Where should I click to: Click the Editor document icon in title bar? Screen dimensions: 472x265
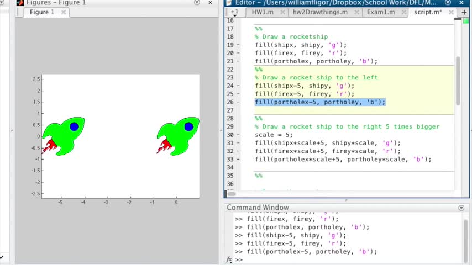point(229,3)
